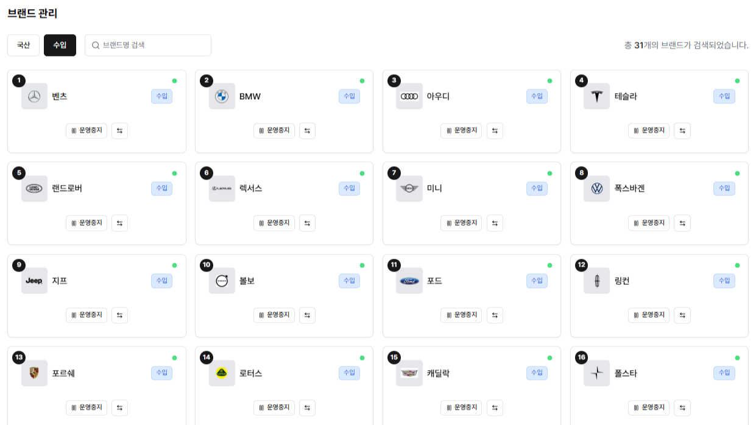
Task: Click 운영중지 on the 미니 card
Action: 461,223
